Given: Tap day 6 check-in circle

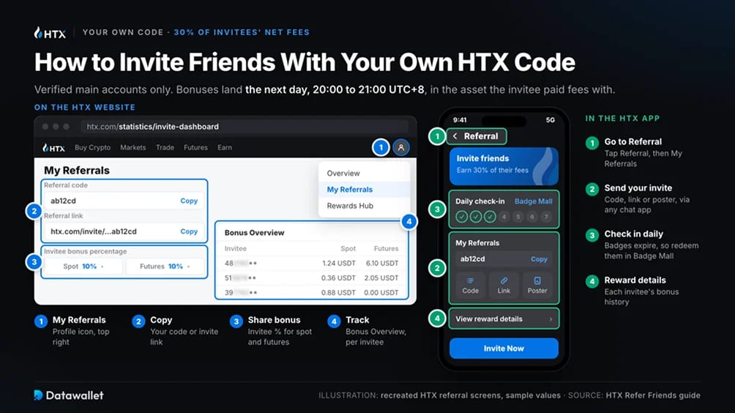Looking at the screenshot, I should point(532,217).
